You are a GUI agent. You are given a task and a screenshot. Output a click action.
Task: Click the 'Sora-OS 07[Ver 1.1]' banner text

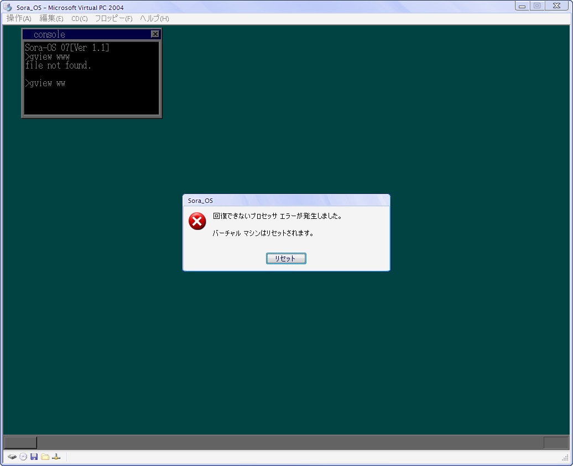pos(67,48)
